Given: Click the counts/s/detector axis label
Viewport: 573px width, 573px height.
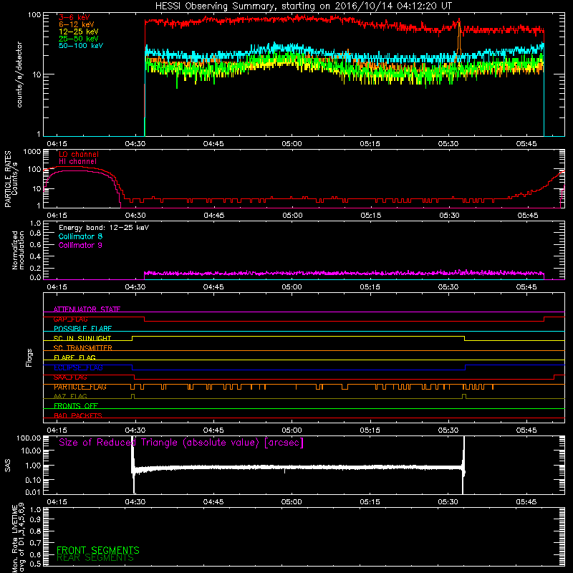Looking at the screenshot, I should point(19,74).
